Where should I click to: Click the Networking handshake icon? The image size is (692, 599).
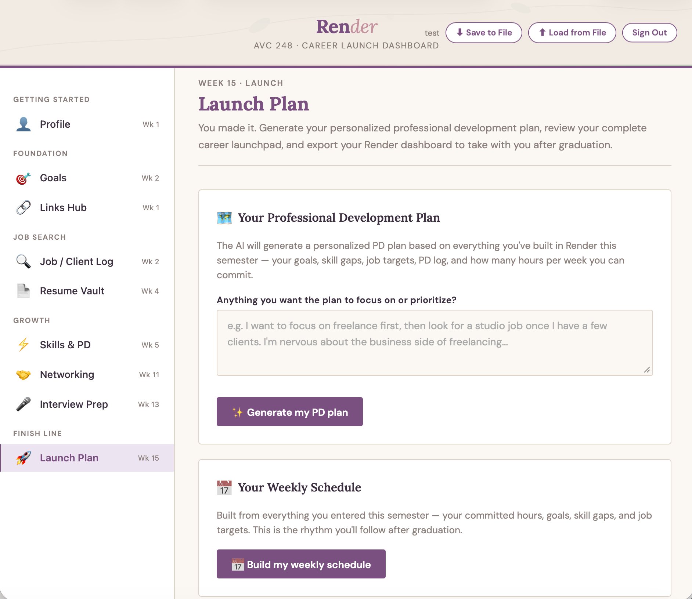point(24,374)
